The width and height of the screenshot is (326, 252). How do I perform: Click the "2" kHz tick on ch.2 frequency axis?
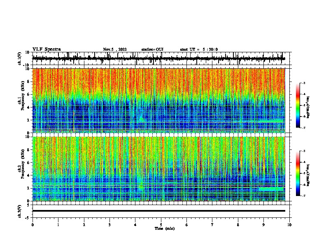coord(29,188)
